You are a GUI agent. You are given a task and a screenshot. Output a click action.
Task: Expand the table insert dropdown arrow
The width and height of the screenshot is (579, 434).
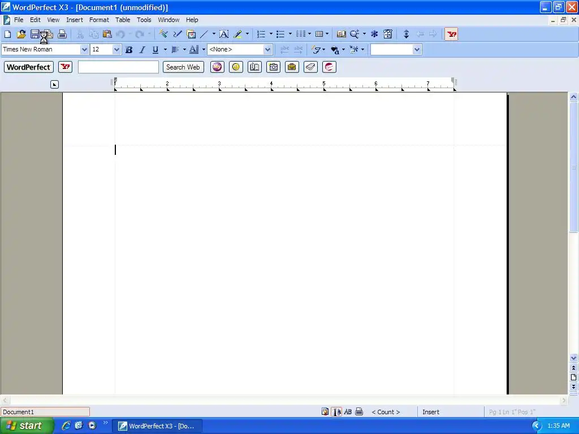327,34
